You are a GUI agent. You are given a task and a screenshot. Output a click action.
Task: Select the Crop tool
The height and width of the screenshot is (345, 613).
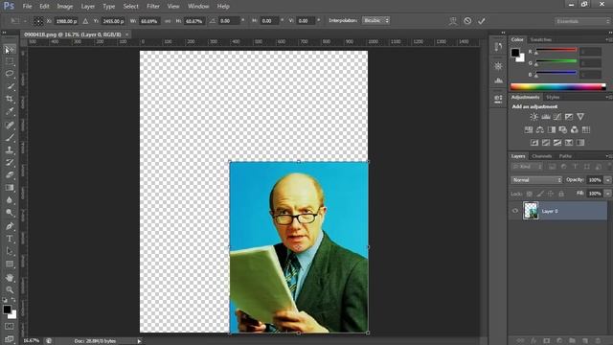click(x=10, y=99)
